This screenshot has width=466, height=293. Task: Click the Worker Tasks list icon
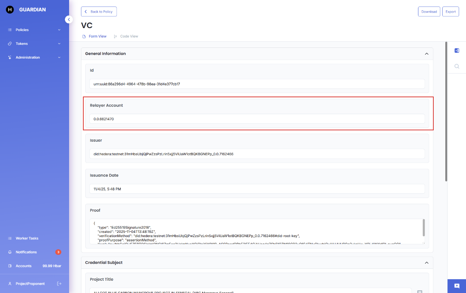click(x=10, y=238)
